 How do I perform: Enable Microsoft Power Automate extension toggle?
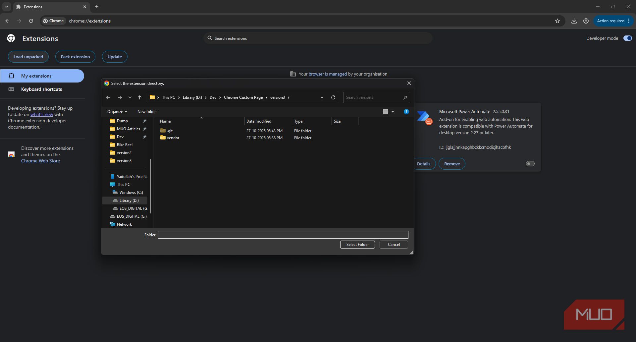pyautogui.click(x=530, y=164)
